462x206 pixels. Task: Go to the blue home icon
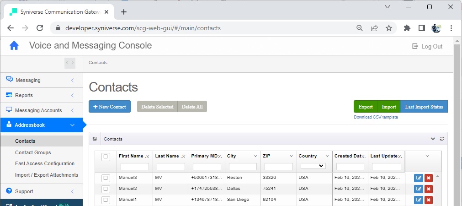point(14,46)
